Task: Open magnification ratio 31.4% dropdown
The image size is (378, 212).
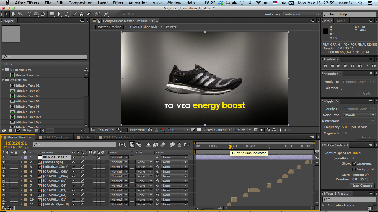Action: [x=106, y=130]
